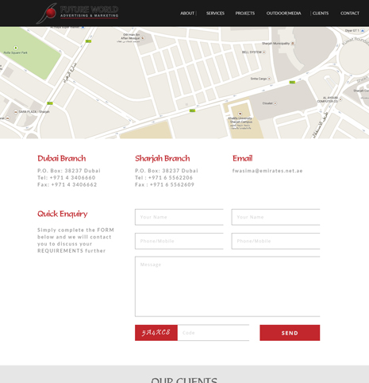Click the Future World logo
The image size is (369, 383).
click(77, 13)
